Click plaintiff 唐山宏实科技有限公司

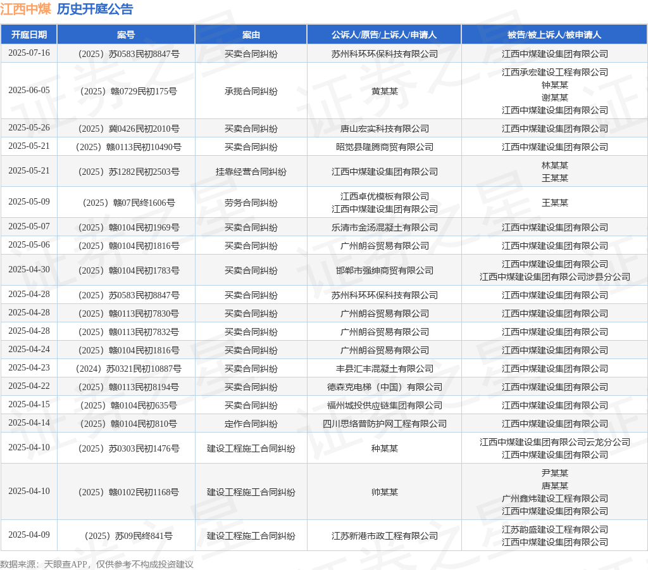click(x=384, y=129)
